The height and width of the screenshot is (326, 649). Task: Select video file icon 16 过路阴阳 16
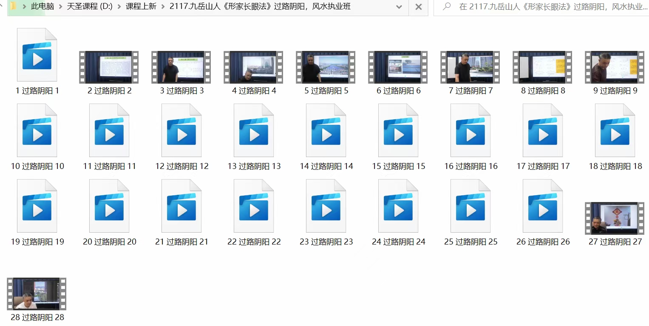click(x=470, y=130)
